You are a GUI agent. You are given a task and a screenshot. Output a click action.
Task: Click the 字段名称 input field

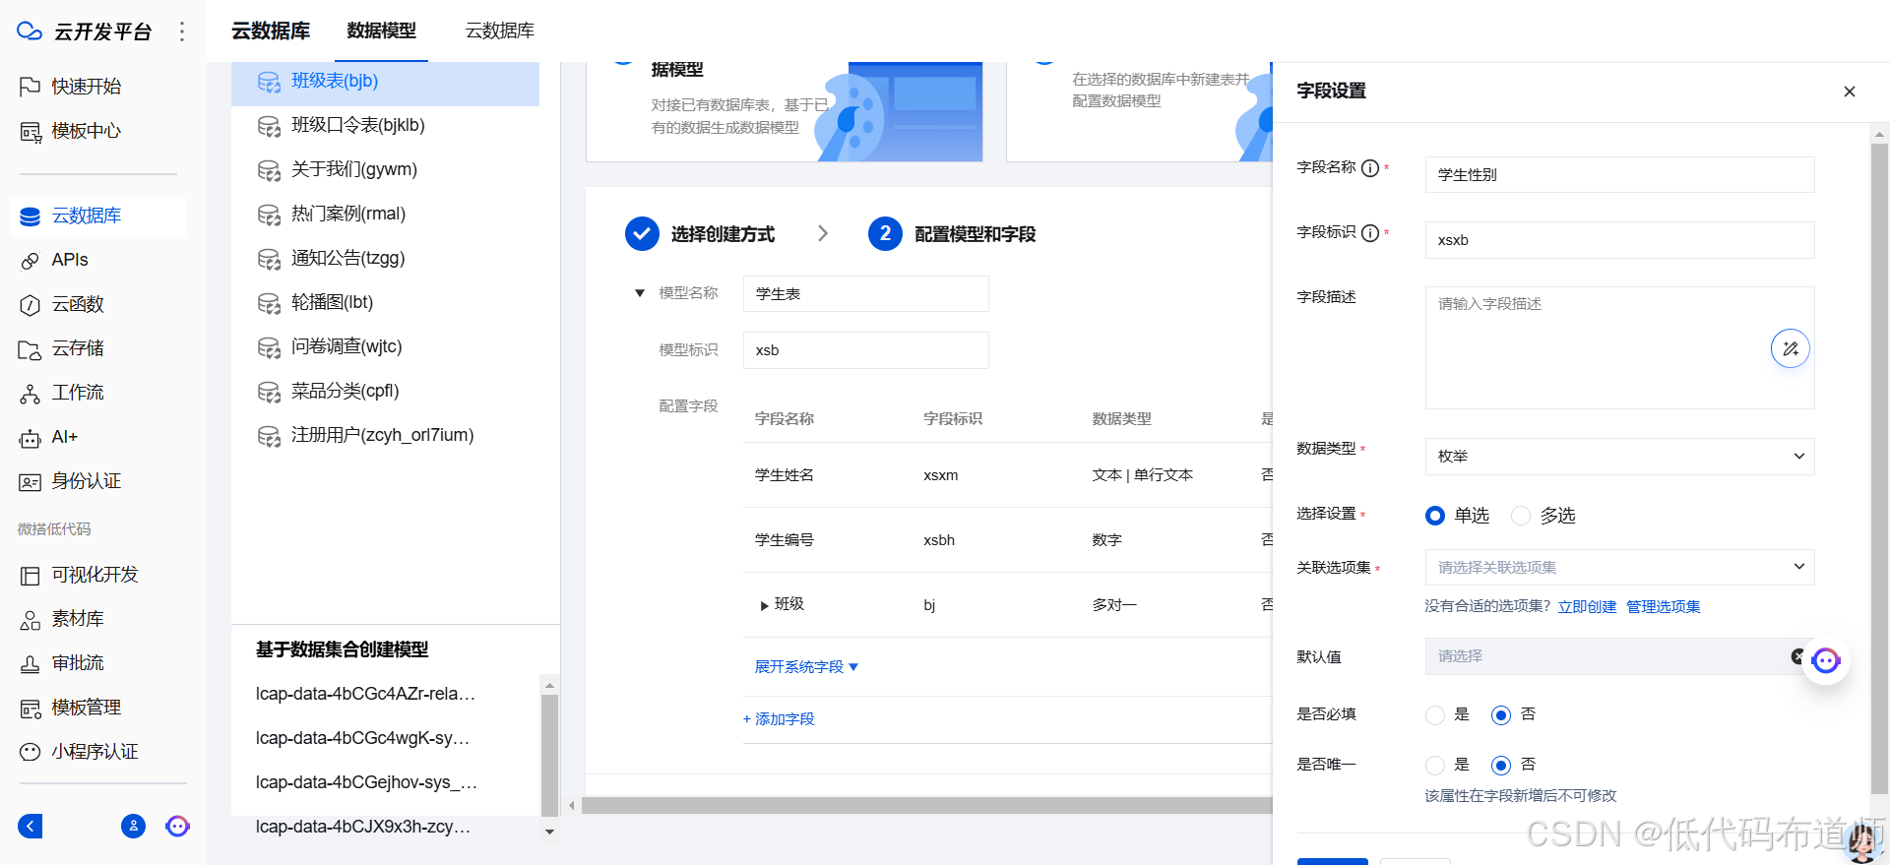[1619, 175]
